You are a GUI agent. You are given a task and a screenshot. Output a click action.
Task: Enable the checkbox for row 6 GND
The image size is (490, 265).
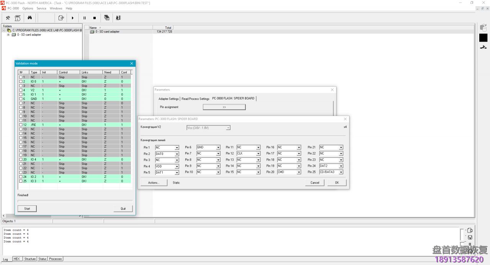(21, 99)
